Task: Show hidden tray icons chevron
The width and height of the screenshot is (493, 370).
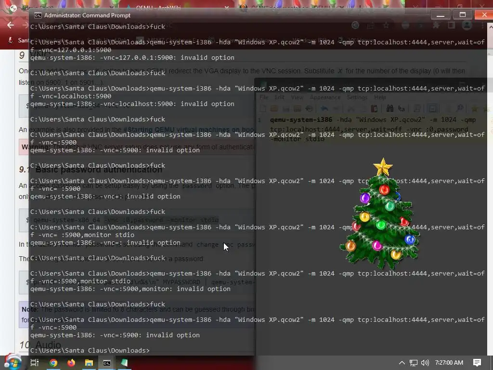Action: tap(402, 363)
